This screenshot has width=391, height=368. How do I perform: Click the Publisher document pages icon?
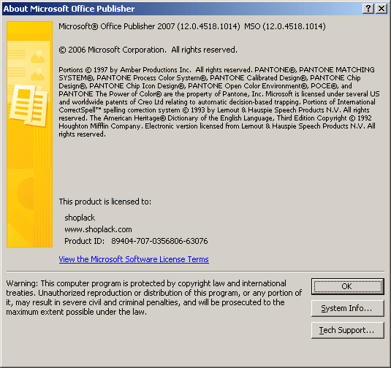tap(29, 105)
